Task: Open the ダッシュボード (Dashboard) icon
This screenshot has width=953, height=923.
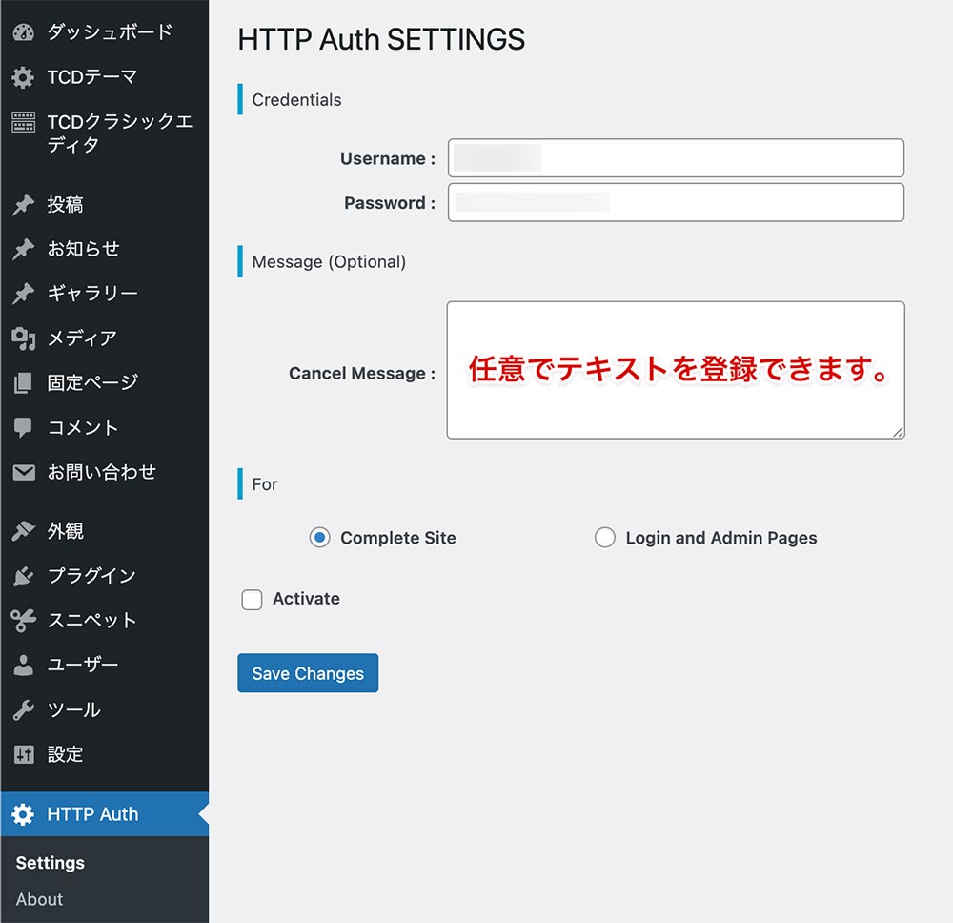Action: [22, 31]
